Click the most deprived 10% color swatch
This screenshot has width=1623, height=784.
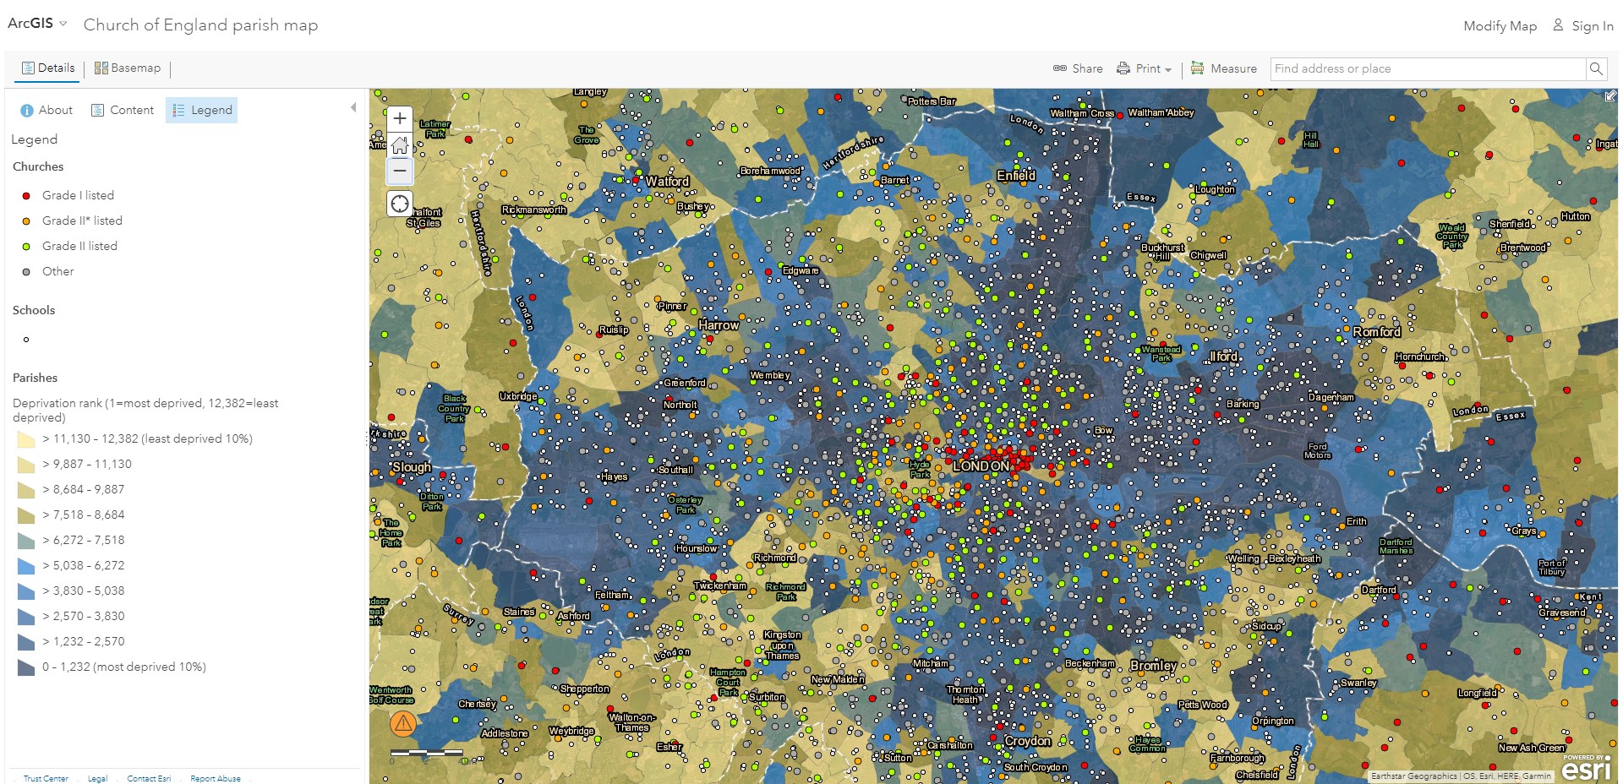pyautogui.click(x=25, y=667)
